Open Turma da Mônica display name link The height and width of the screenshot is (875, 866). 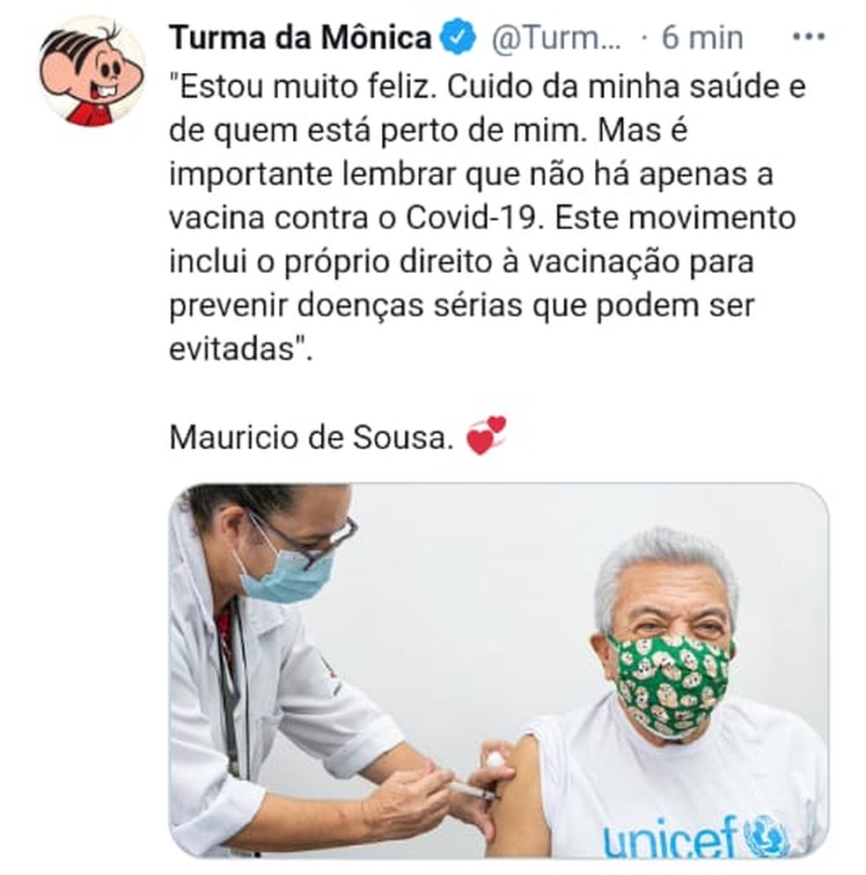301,37
